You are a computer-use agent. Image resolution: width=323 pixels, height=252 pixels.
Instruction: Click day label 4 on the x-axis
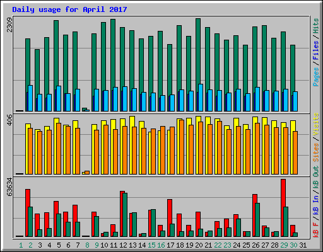click(x=49, y=245)
